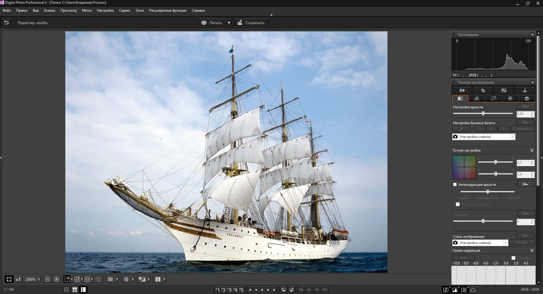Open the Сервис menu
This screenshot has width=543, height=294.
(x=125, y=10)
